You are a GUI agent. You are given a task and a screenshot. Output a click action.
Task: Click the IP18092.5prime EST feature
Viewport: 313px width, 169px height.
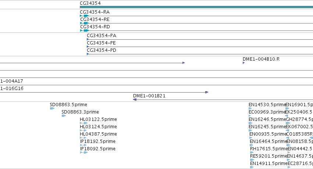pyautogui.click(x=84, y=152)
